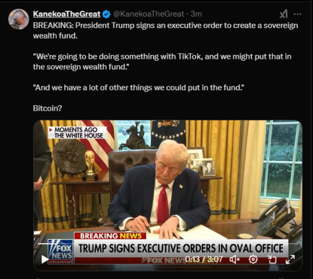Open the three-dot More options menu
The height and width of the screenshot is (279, 313).
(x=297, y=14)
